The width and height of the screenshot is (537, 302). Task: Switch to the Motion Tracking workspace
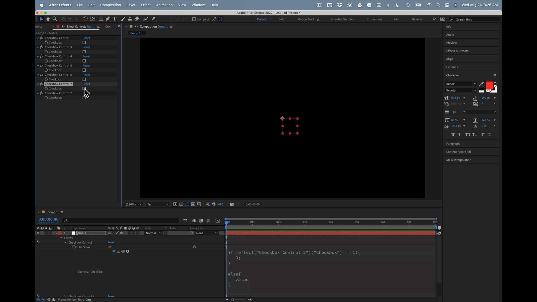pos(308,19)
